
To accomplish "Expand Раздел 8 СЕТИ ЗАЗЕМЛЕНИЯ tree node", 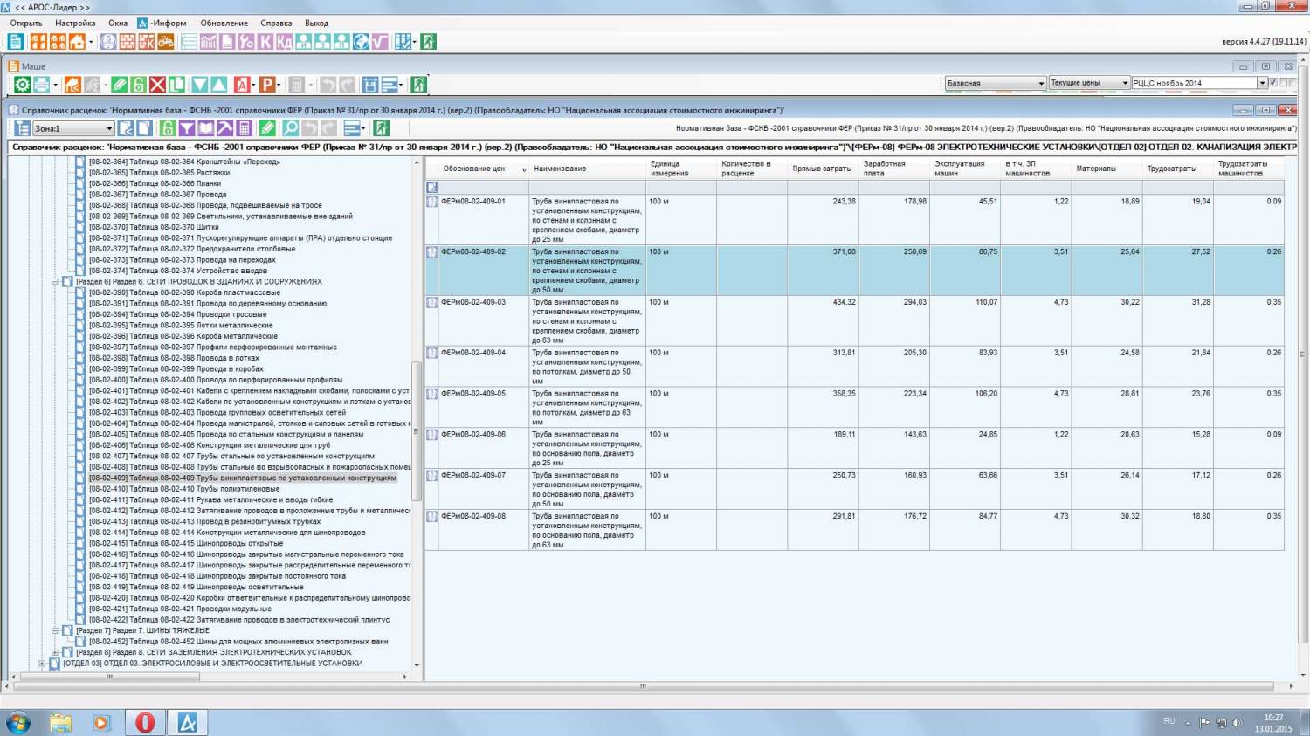I will (55, 652).
